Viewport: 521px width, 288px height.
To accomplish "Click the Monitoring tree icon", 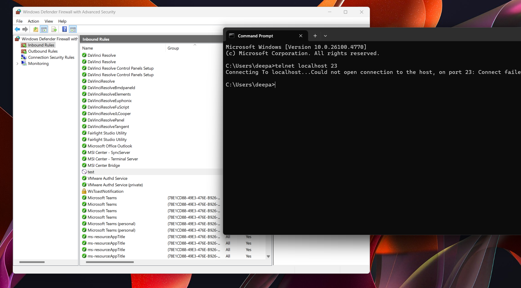I will click(x=24, y=64).
